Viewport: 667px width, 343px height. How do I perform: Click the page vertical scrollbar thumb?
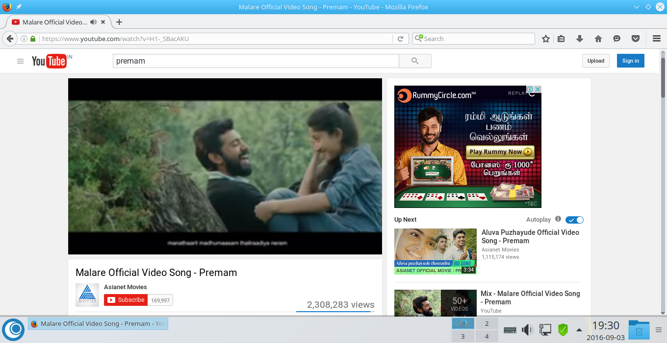pyautogui.click(x=663, y=78)
